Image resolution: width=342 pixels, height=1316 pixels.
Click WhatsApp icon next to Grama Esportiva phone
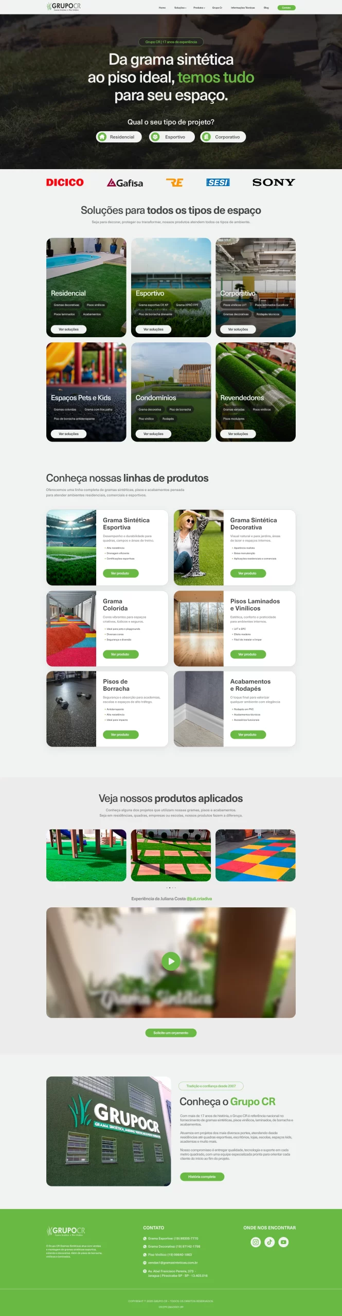click(x=145, y=1238)
